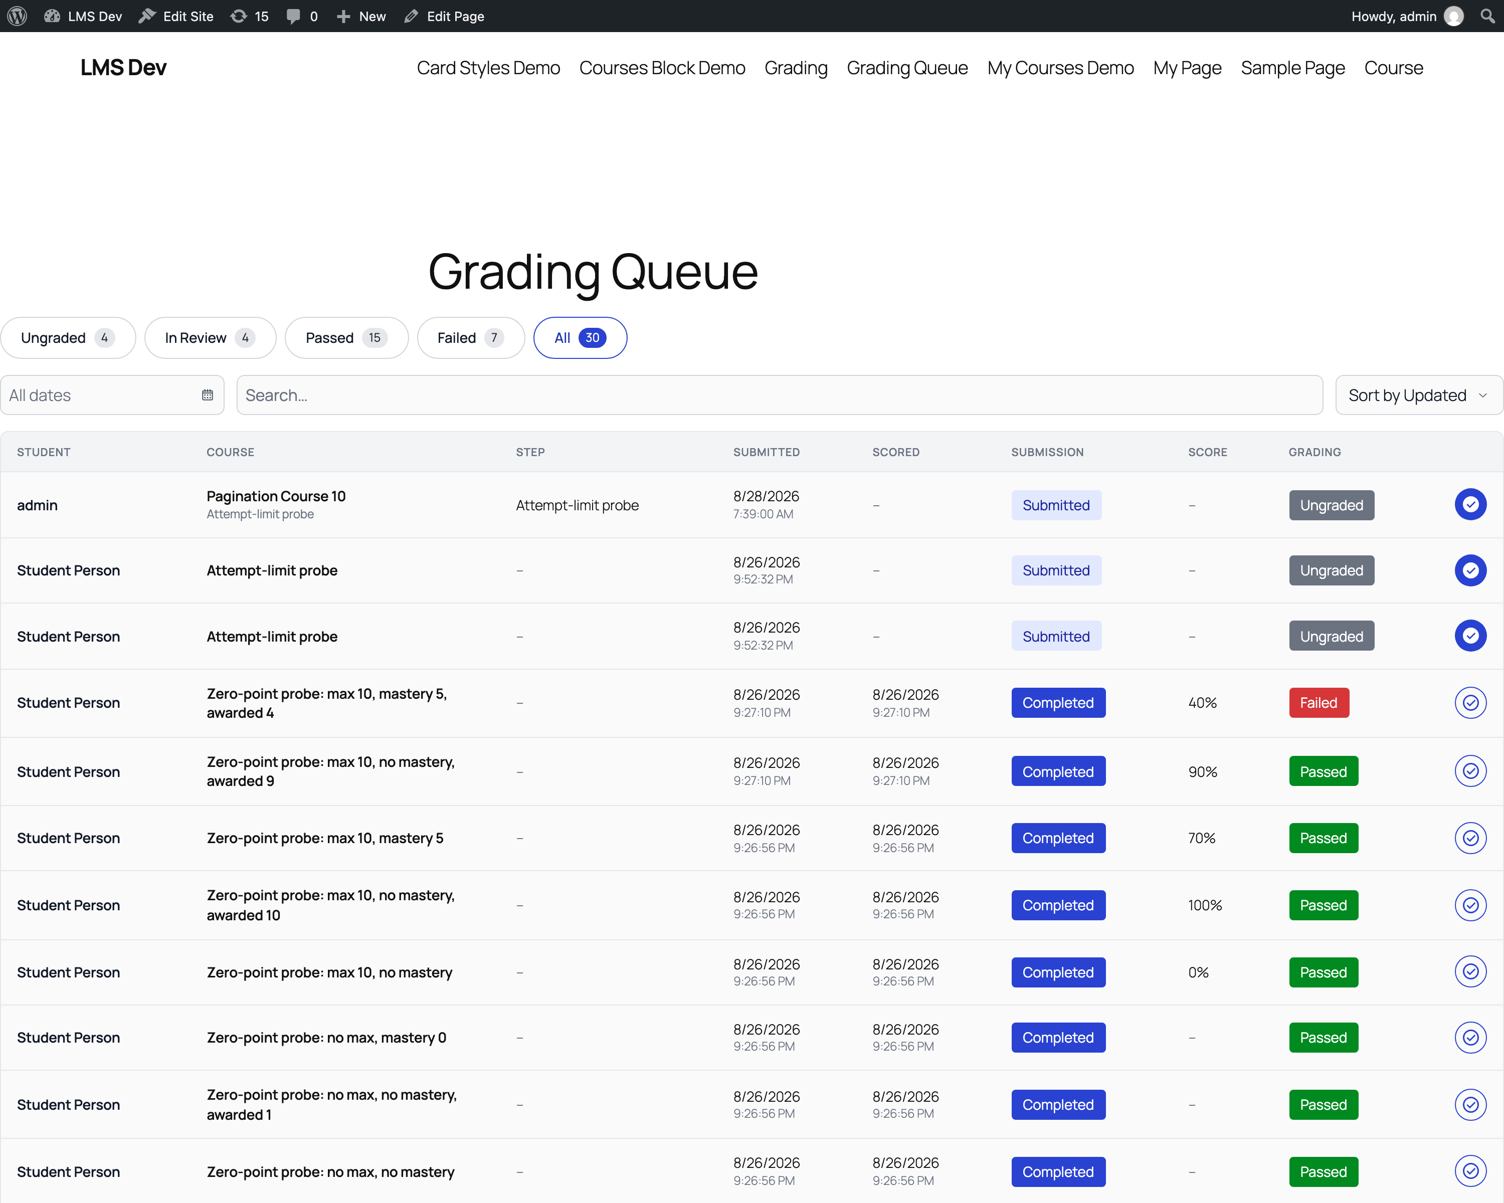Open Course nav link

pyautogui.click(x=1393, y=68)
